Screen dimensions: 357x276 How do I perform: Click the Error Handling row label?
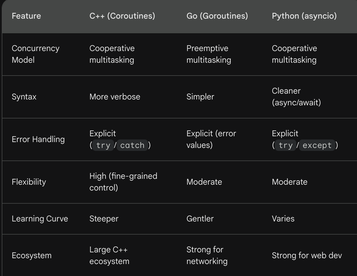[x=38, y=139]
